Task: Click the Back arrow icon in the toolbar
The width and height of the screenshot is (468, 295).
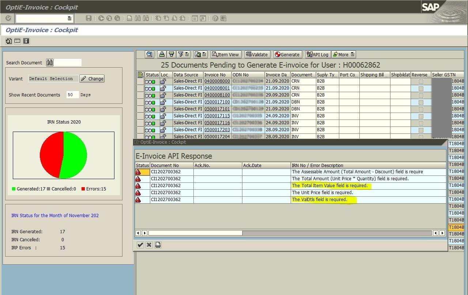Action: point(101,18)
